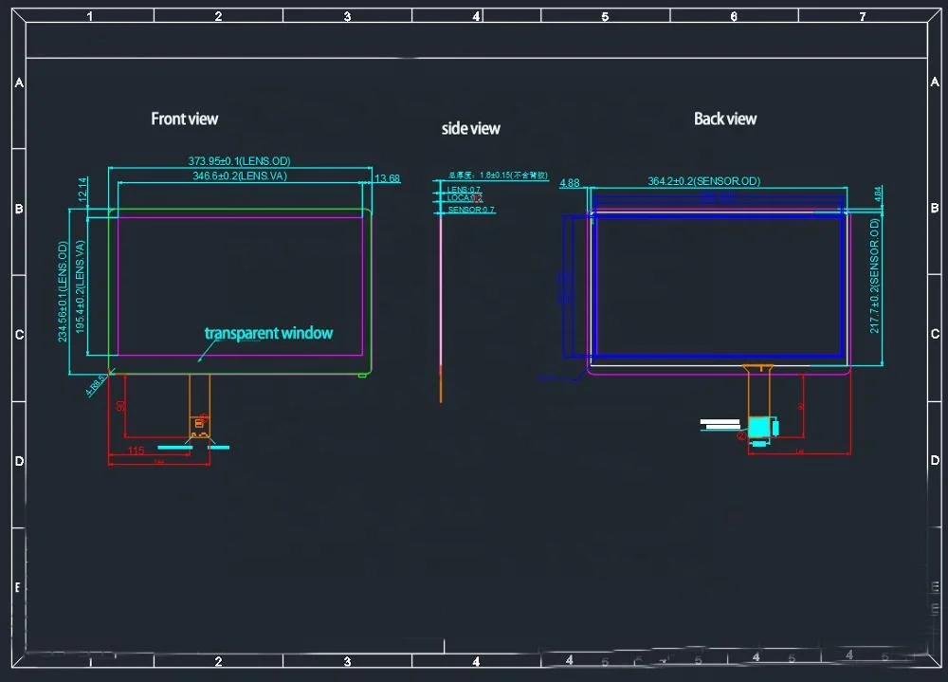Click zone number '6' on top border

tap(734, 16)
